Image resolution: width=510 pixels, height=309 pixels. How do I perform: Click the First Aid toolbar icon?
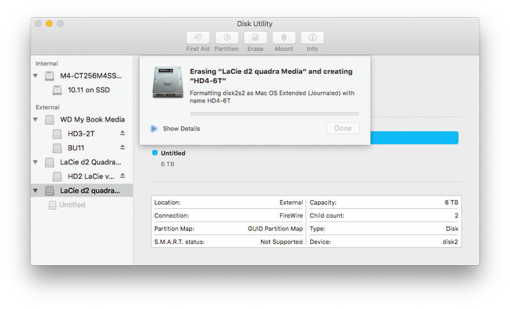198,38
